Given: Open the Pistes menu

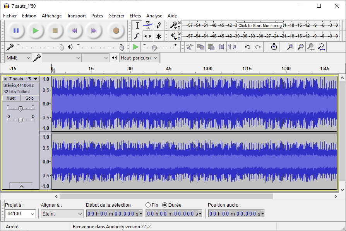Looking at the screenshot, I should (97, 16).
